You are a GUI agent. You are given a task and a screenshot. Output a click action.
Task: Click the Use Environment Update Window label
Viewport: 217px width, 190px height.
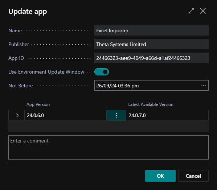coord(46,72)
